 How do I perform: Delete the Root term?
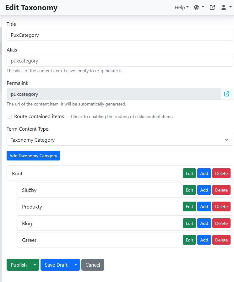221,173
